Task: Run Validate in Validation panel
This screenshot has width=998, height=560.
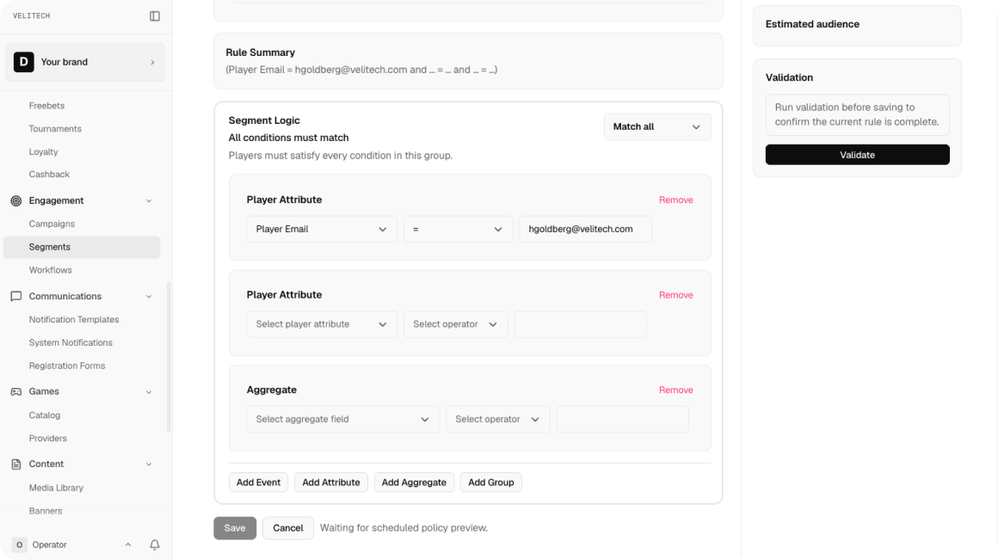Action: [x=858, y=155]
